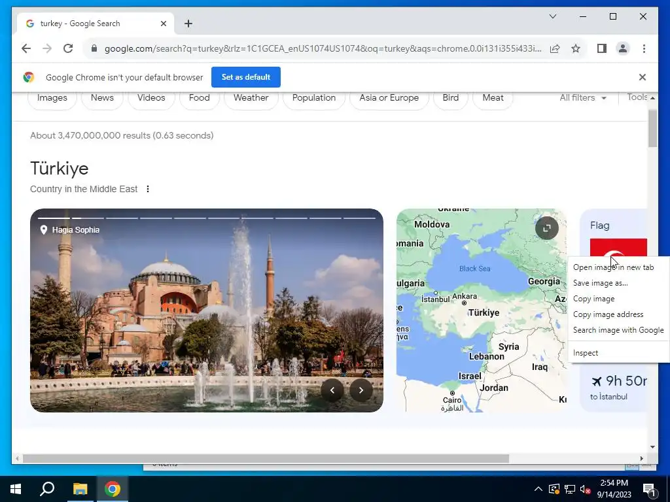This screenshot has height=502, width=670.
Task: Dismiss the default browser notification bar
Action: tap(643, 77)
